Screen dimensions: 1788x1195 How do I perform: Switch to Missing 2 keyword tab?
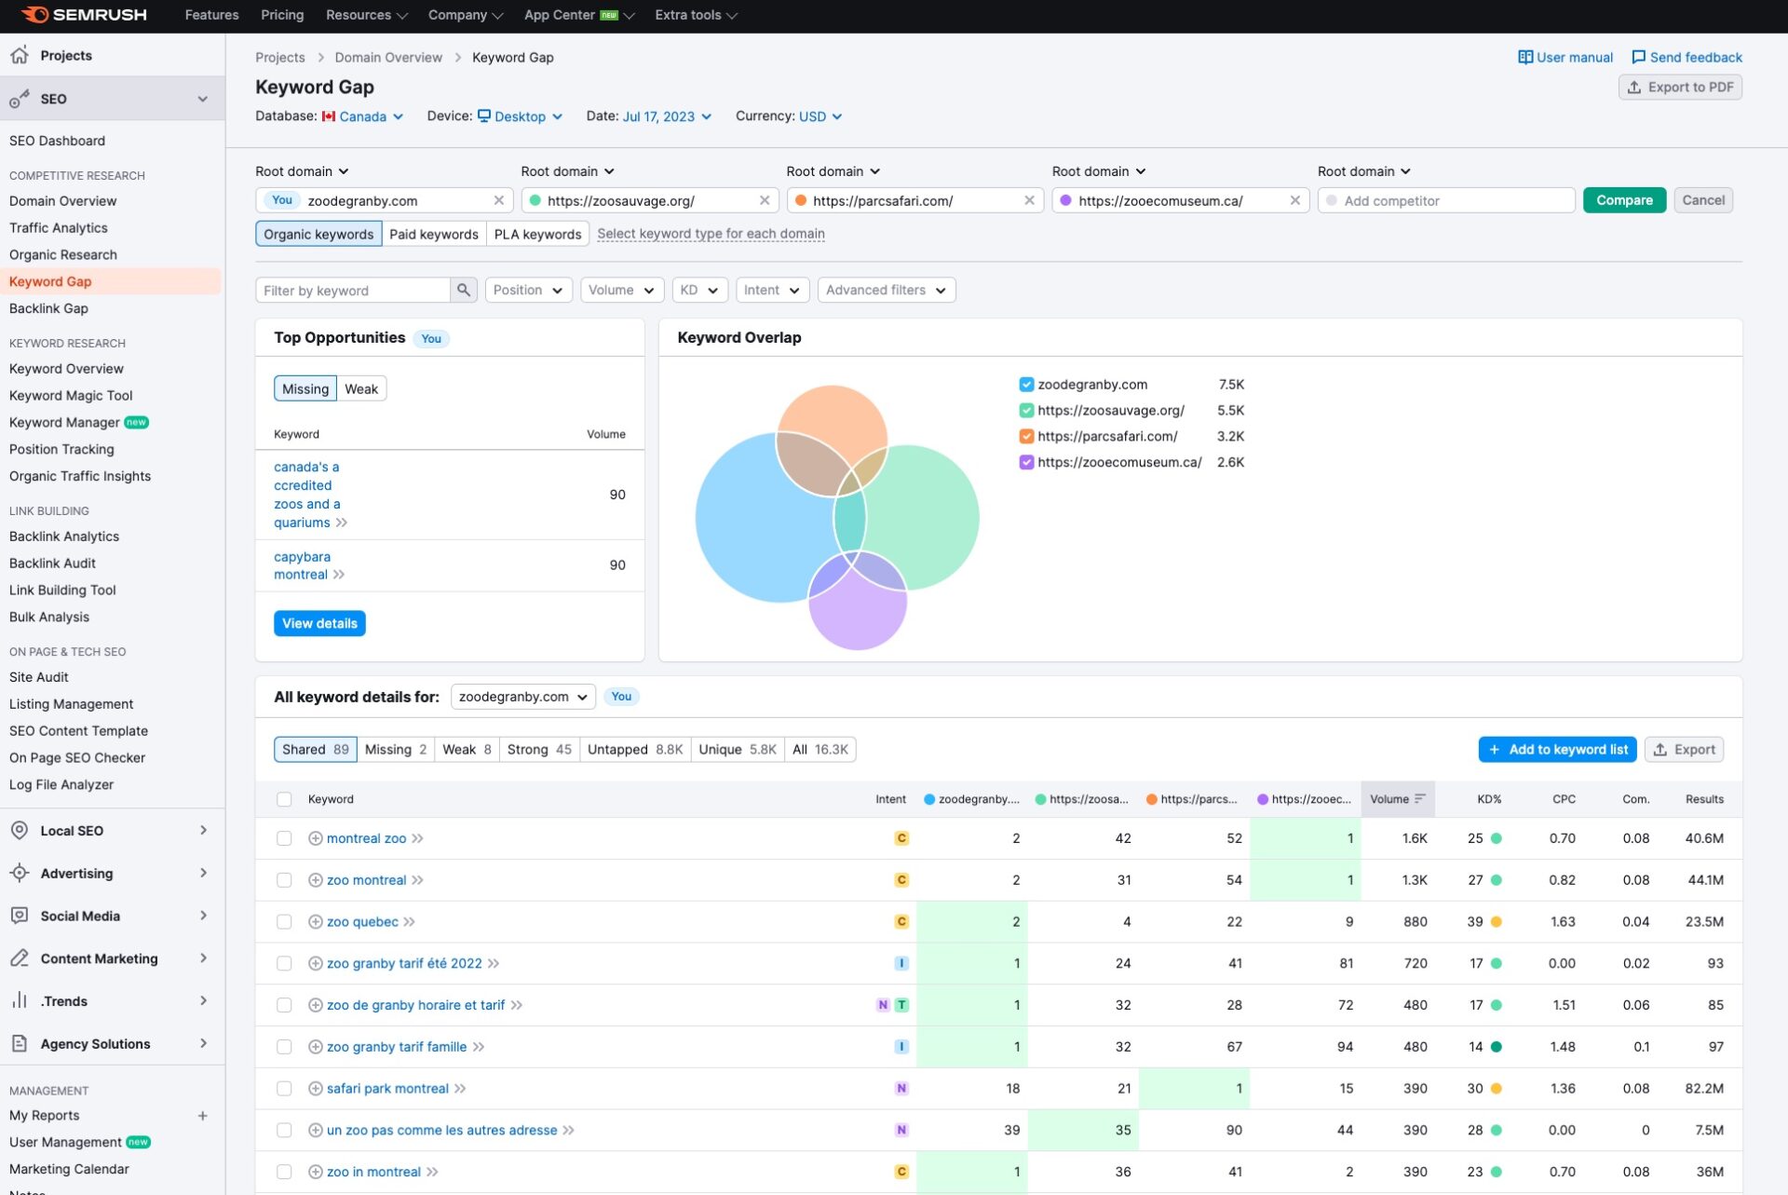(x=396, y=749)
